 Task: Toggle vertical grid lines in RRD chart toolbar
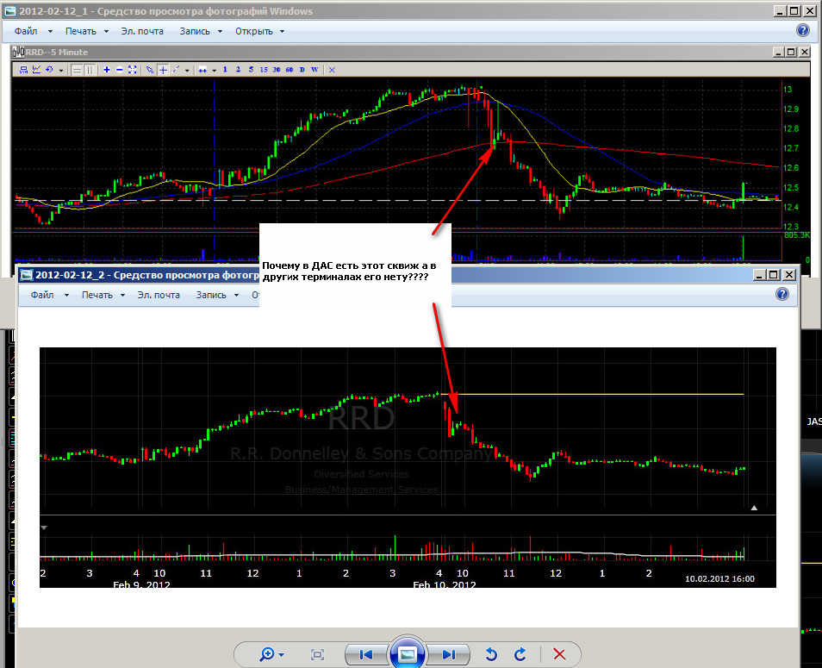click(90, 70)
